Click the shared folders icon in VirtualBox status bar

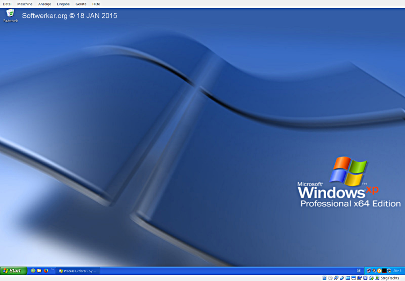point(348,278)
